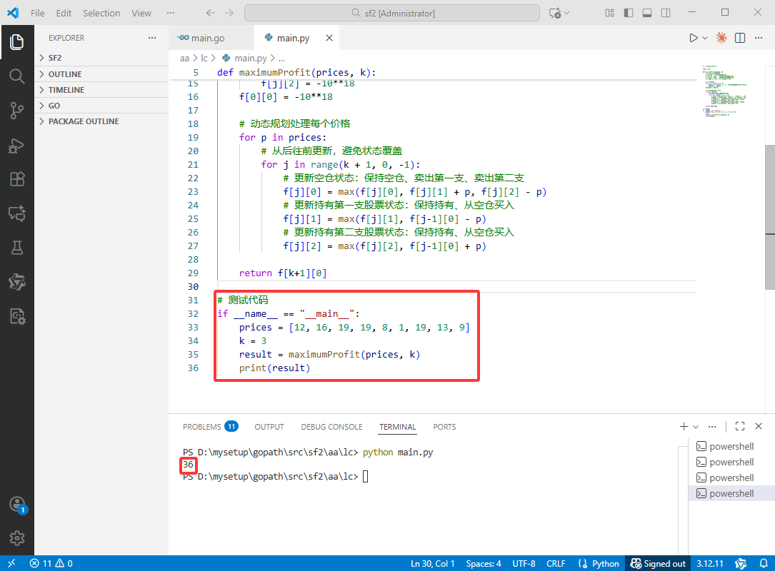Create a new terminal with plus icon
Screen dimensions: 775x571
tap(684, 426)
